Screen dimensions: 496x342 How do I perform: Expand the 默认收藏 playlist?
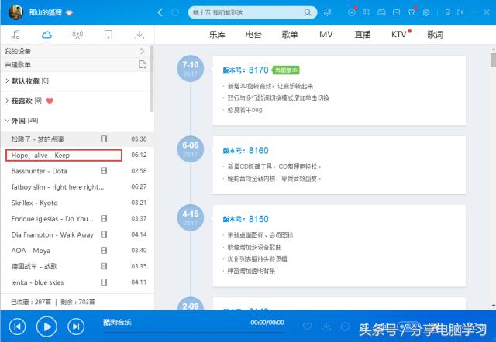[x=7, y=80]
